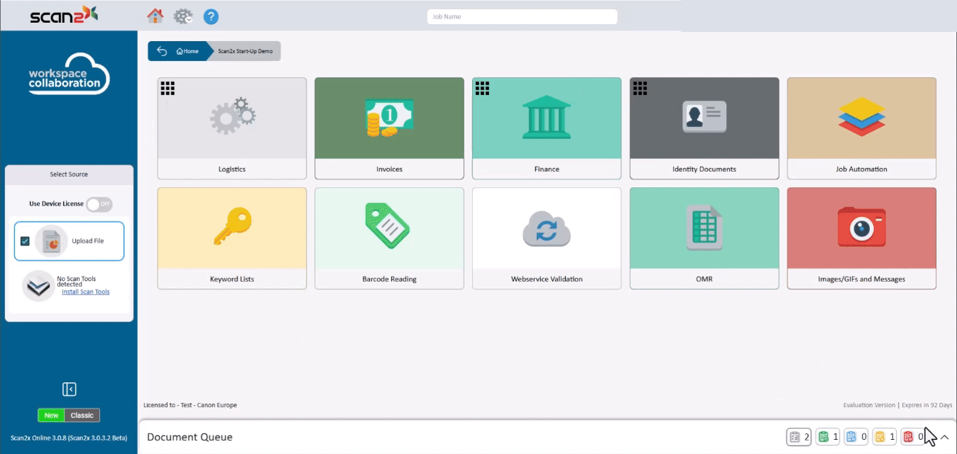
Task: Click the back arrow in breadcrumb bar
Action: coord(162,51)
